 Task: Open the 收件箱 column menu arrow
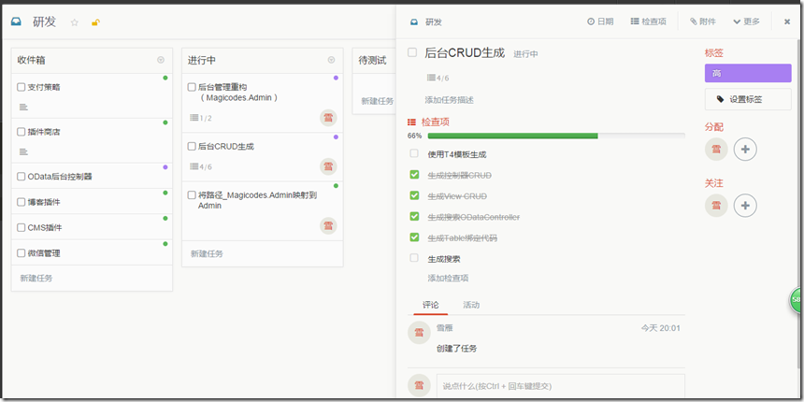tap(161, 60)
